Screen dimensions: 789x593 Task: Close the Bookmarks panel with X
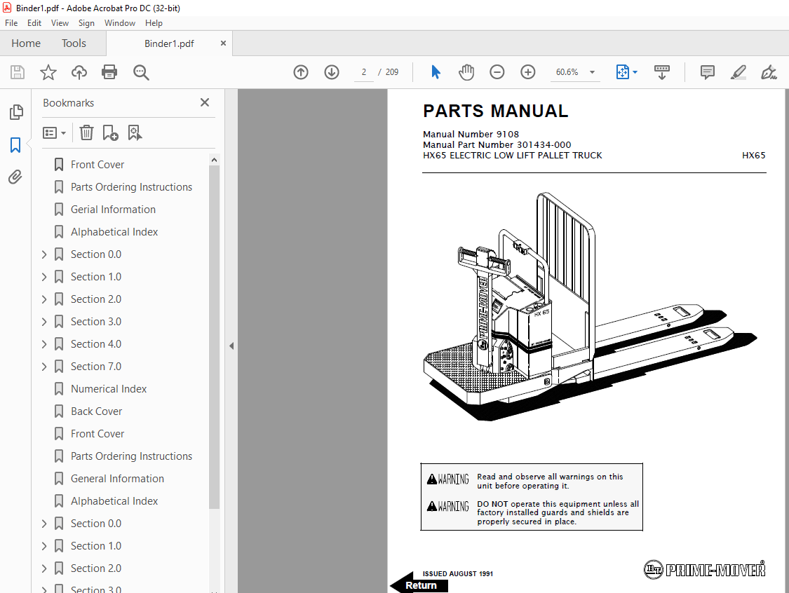(205, 102)
